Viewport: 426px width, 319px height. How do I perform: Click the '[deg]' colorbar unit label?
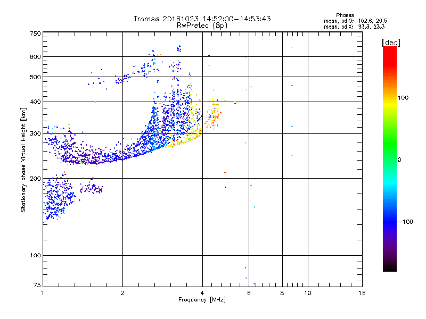(x=391, y=43)
